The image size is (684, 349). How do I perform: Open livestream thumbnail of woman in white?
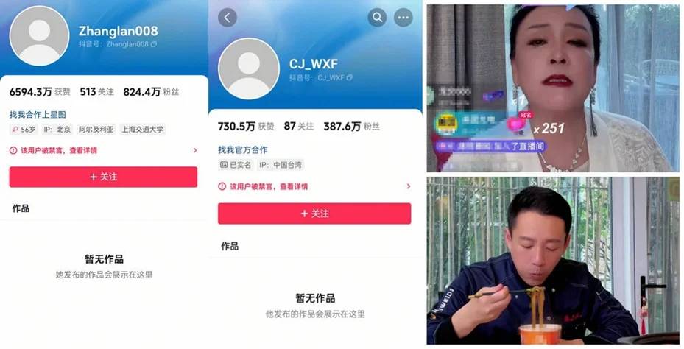coord(553,88)
